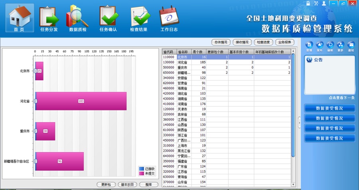This screenshot has height=190, width=359.
Task: Select the 重庆市 row in table
Action: (227, 67)
